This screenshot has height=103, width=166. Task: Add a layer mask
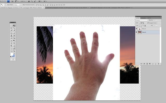coord(147,64)
